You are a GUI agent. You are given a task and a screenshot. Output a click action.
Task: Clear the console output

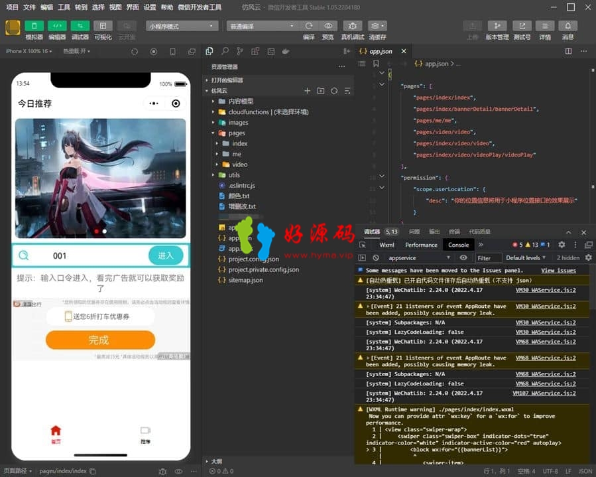click(x=376, y=257)
